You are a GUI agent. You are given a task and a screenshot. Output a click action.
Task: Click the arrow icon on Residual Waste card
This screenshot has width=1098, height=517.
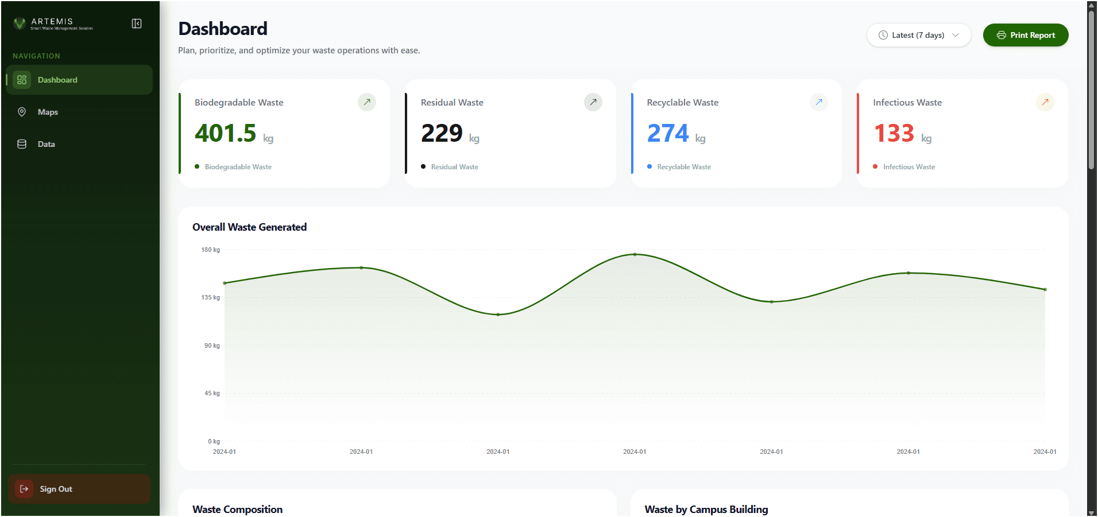pos(593,102)
